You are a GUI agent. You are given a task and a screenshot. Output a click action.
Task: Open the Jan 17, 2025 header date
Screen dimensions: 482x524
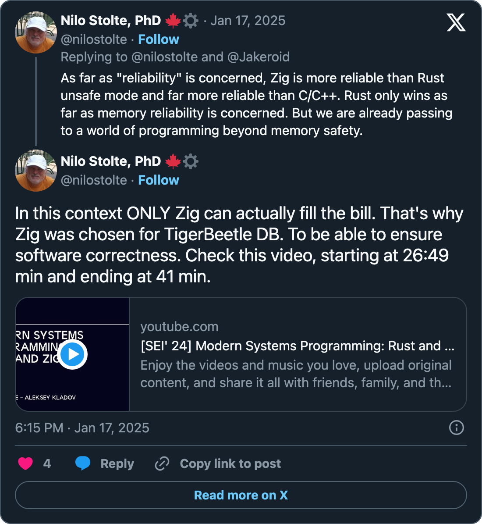[x=248, y=21]
